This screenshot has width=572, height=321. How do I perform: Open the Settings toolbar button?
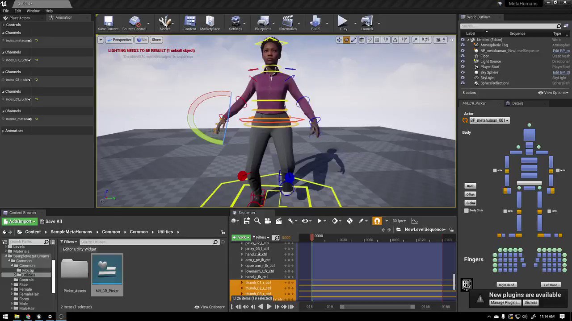pyautogui.click(x=236, y=24)
